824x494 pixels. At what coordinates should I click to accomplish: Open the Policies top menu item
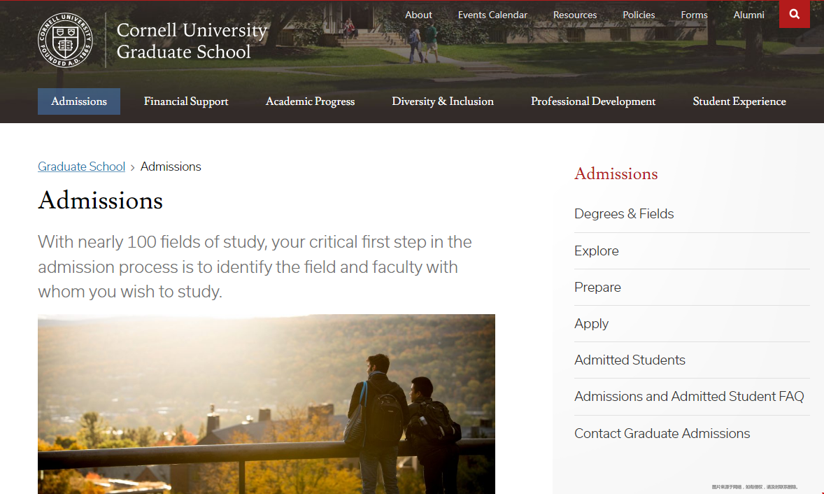pyautogui.click(x=639, y=15)
